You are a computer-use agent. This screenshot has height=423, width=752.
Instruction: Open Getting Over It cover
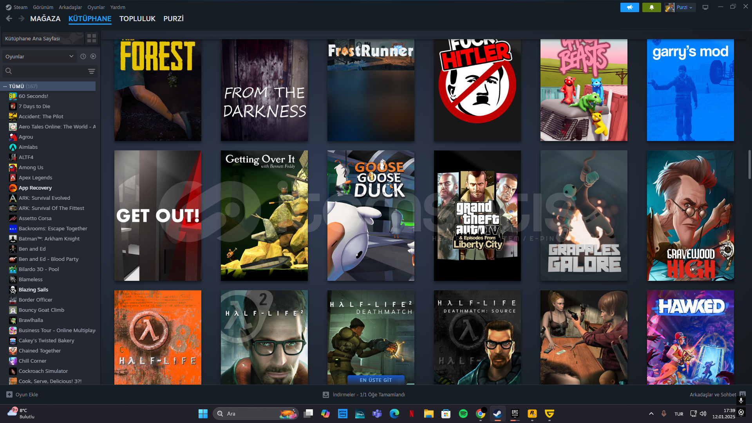pyautogui.click(x=264, y=215)
